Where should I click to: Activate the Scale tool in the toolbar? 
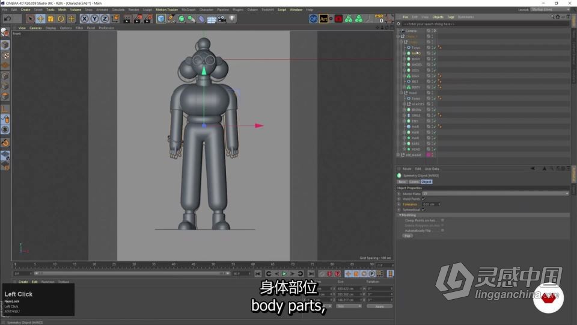coord(50,19)
